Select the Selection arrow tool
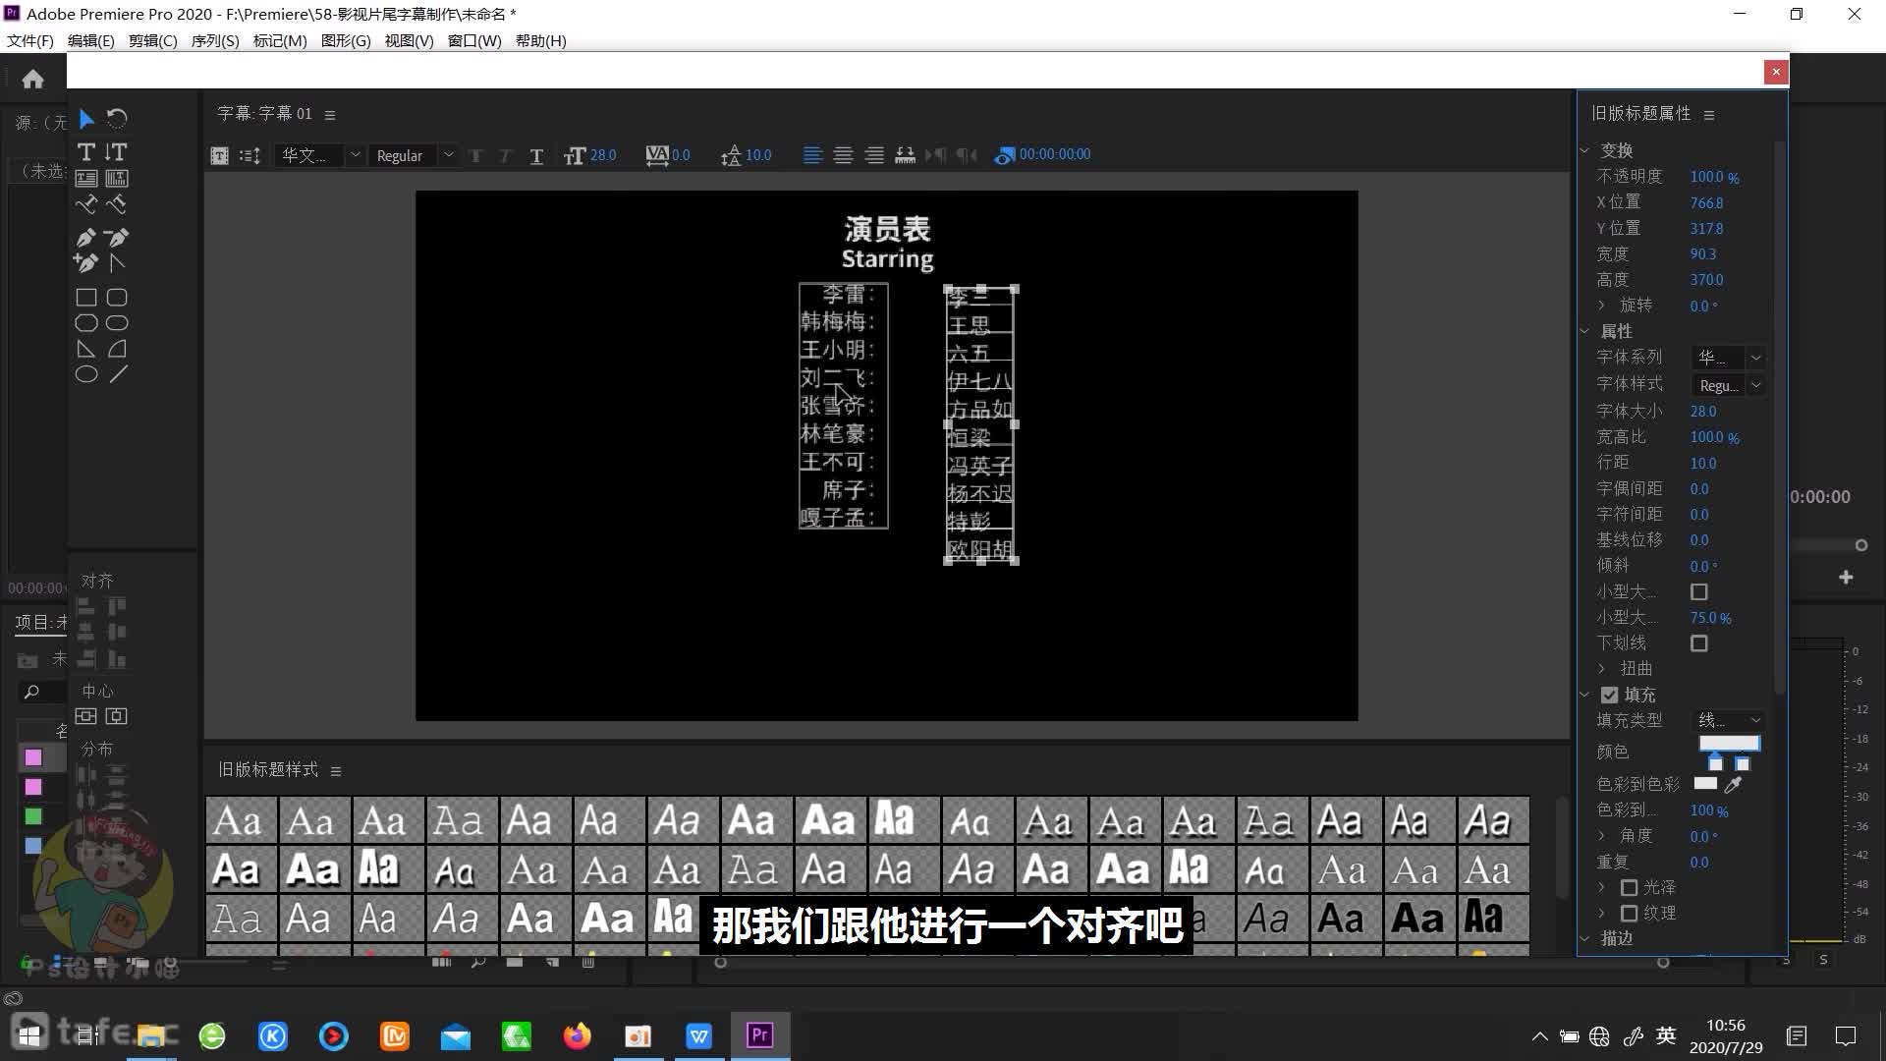The width and height of the screenshot is (1886, 1061). pos(86,120)
